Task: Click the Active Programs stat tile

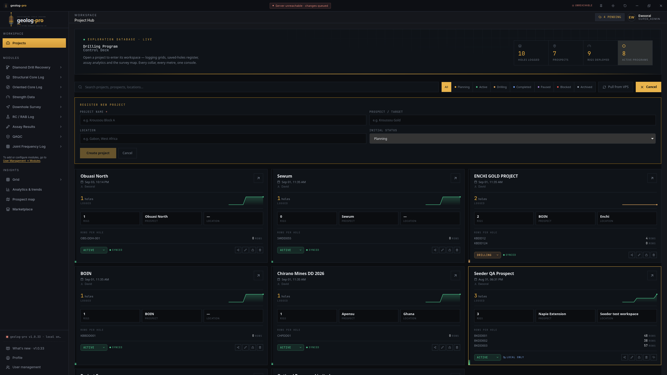Action: tap(635, 53)
